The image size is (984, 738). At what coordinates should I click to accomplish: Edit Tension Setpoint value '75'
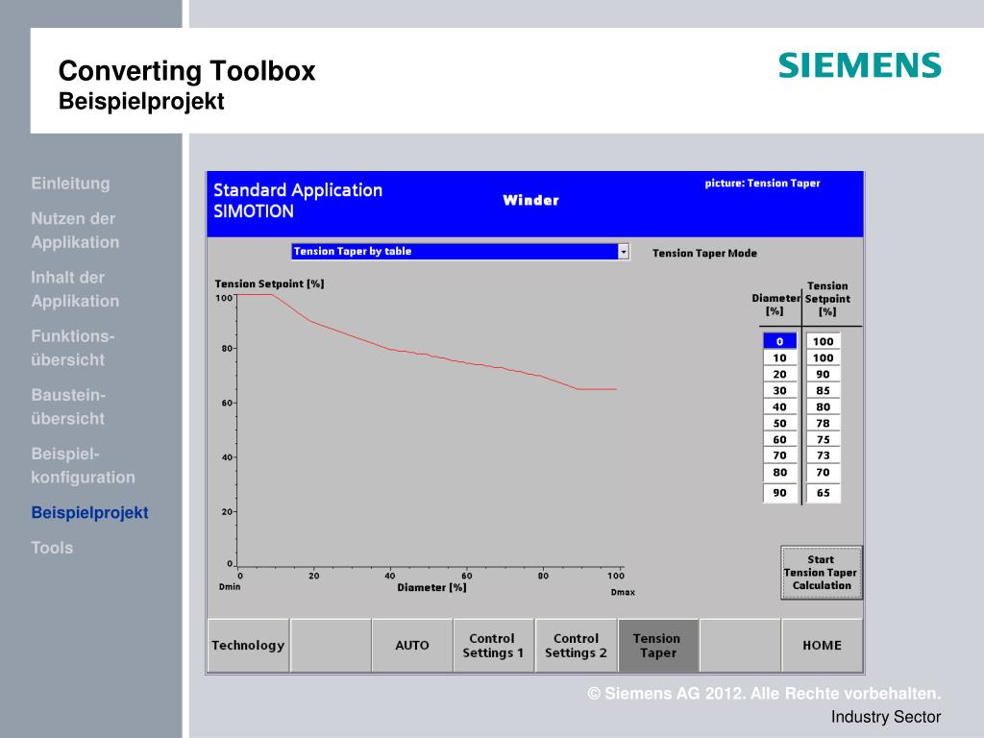tap(823, 439)
